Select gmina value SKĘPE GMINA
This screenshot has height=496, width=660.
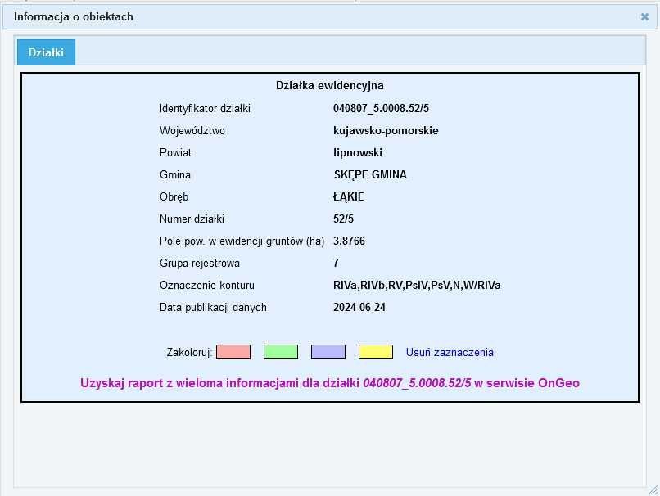pos(370,174)
